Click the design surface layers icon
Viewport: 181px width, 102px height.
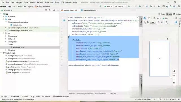coord(145,18)
